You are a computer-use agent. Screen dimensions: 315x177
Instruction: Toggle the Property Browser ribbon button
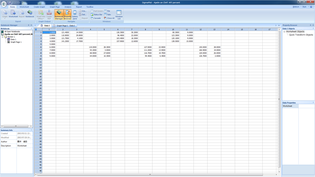pos(67,15)
